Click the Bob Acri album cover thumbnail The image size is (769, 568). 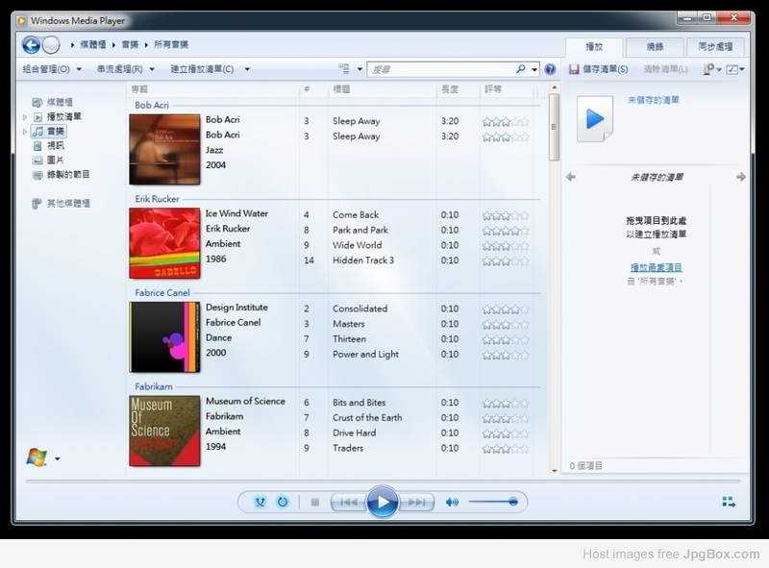(164, 150)
